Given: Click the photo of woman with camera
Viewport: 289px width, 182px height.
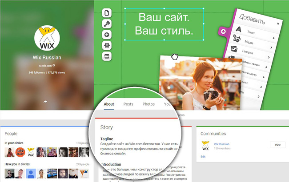Looking at the screenshot, I should 201,83.
